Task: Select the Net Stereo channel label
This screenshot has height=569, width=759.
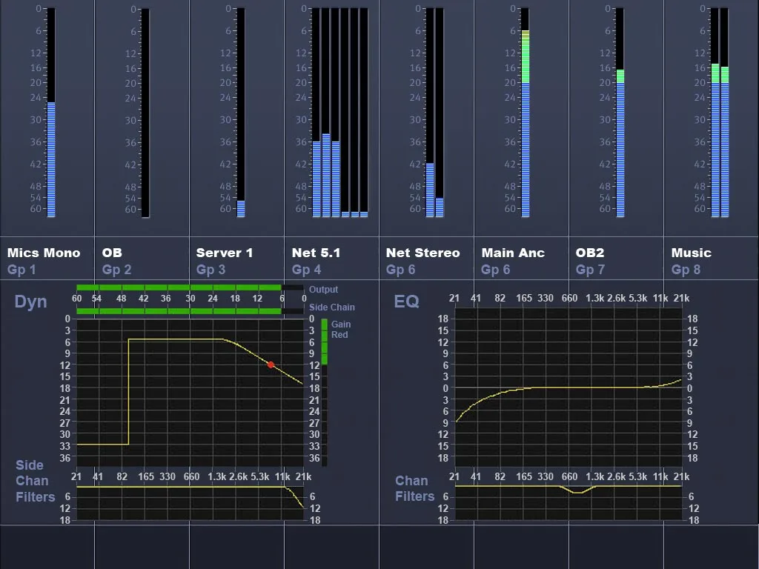Action: click(x=422, y=253)
